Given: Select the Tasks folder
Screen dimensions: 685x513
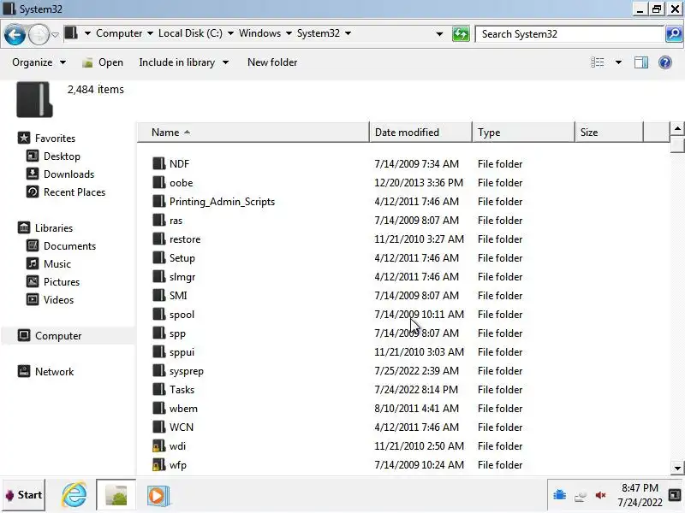Looking at the screenshot, I should 182,390.
